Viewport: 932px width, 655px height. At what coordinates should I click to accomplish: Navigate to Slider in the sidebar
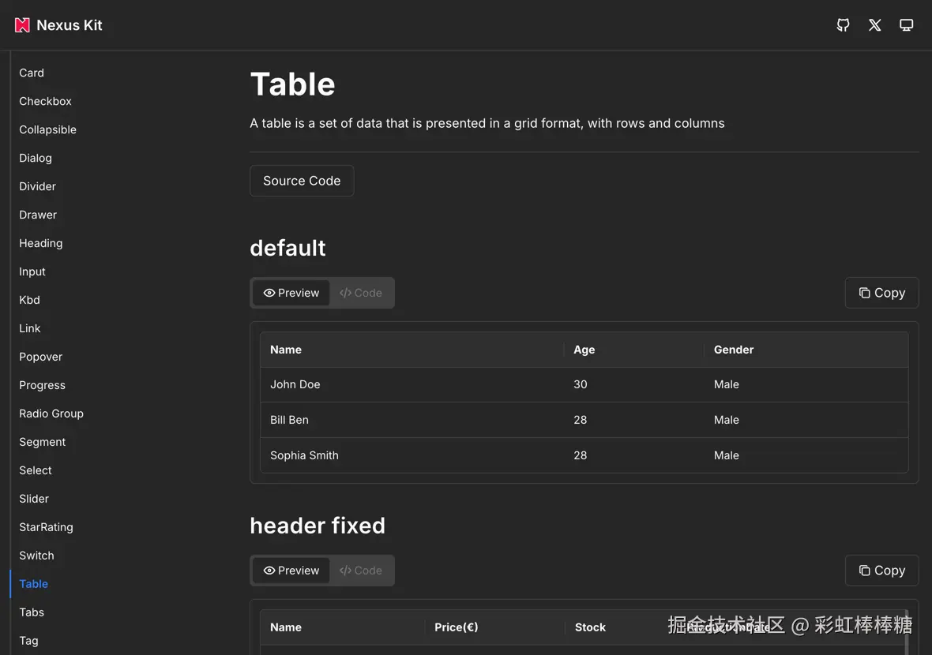[x=34, y=499]
